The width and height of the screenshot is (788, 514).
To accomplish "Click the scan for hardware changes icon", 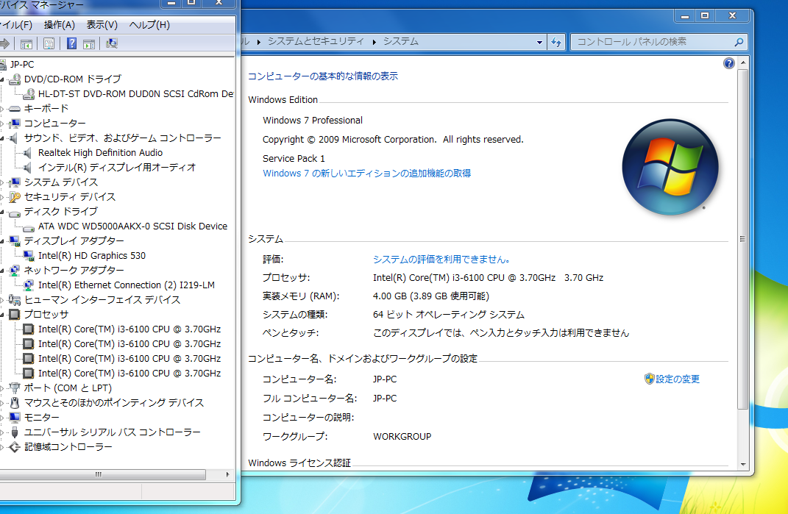I will pyautogui.click(x=112, y=43).
